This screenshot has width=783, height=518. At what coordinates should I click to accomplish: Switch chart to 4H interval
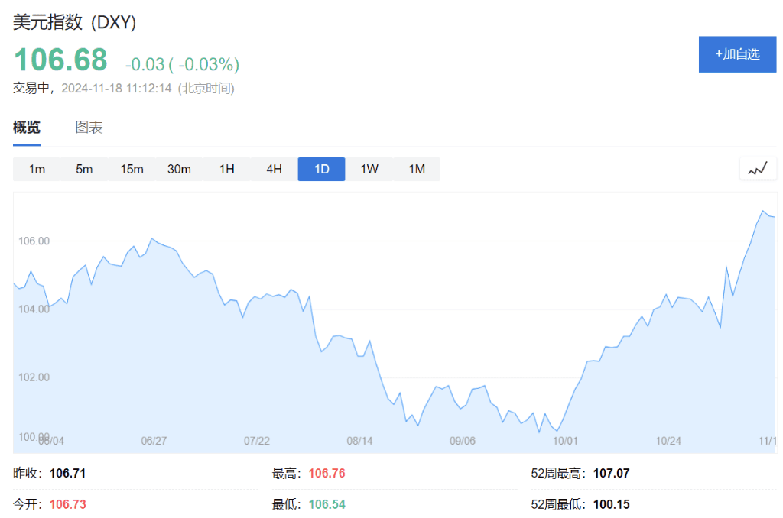[275, 169]
